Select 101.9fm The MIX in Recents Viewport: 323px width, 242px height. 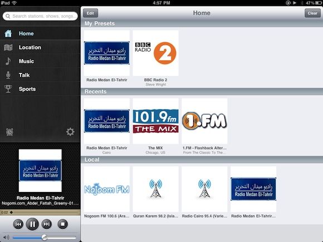tap(155, 126)
